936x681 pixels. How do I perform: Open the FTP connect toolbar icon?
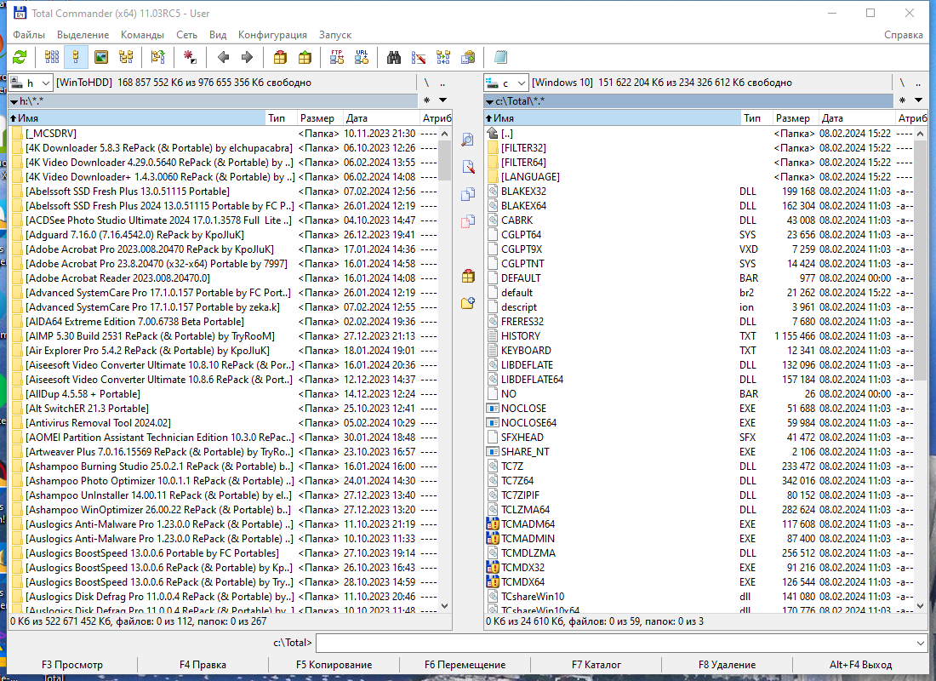(x=337, y=57)
